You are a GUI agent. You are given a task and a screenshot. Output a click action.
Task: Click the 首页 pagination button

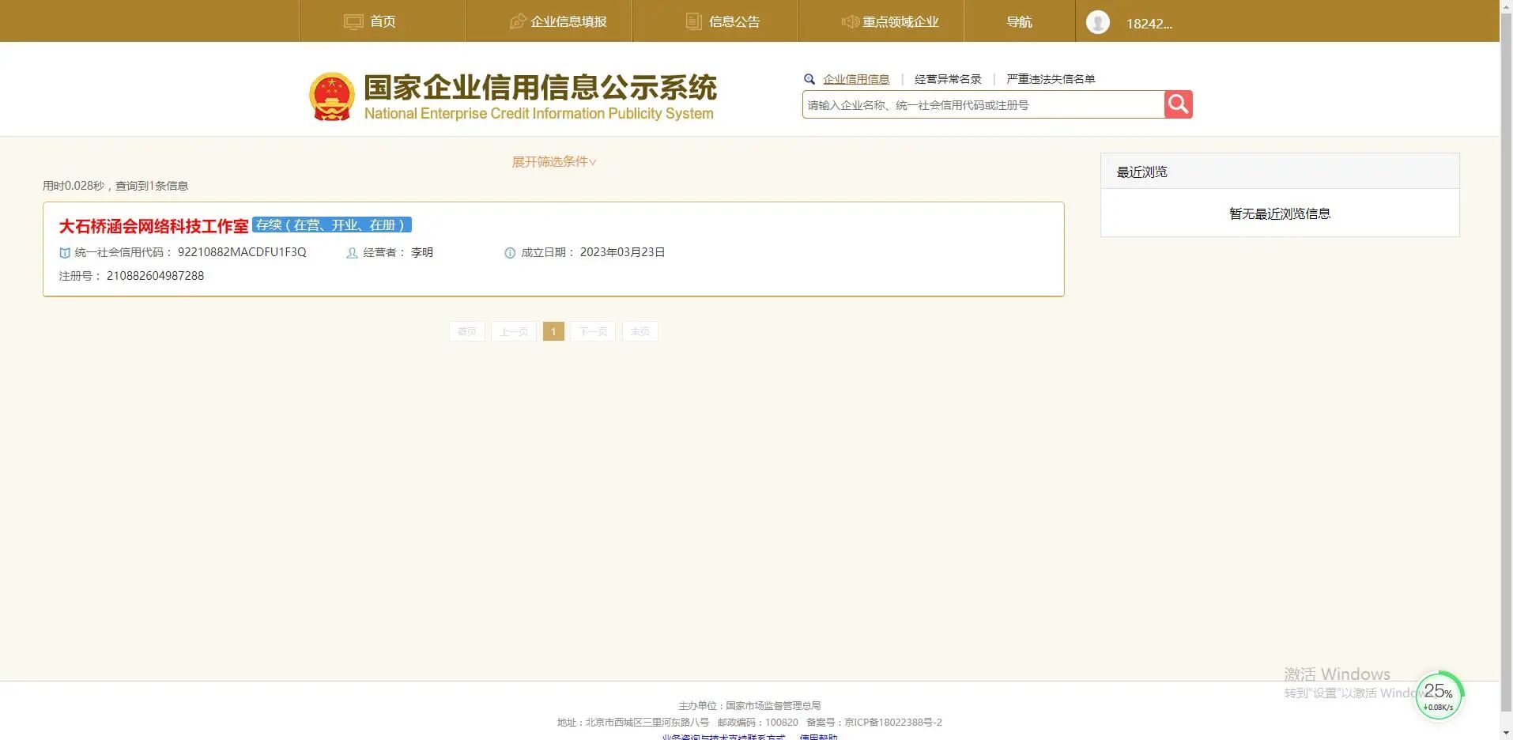(467, 332)
